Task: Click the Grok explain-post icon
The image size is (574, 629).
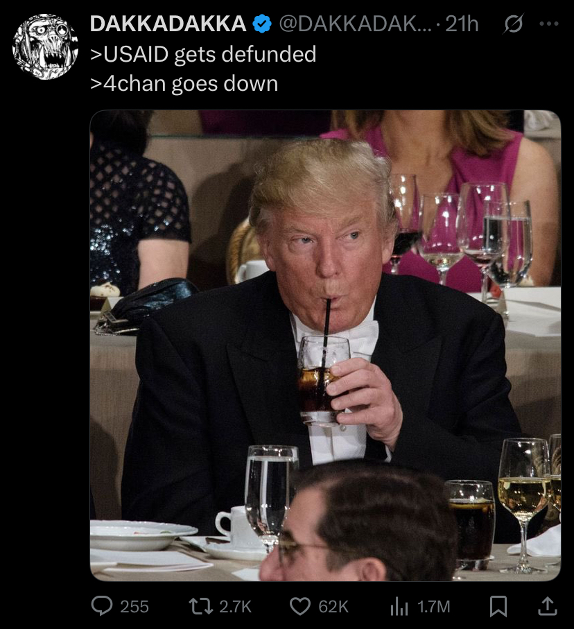Action: [513, 24]
